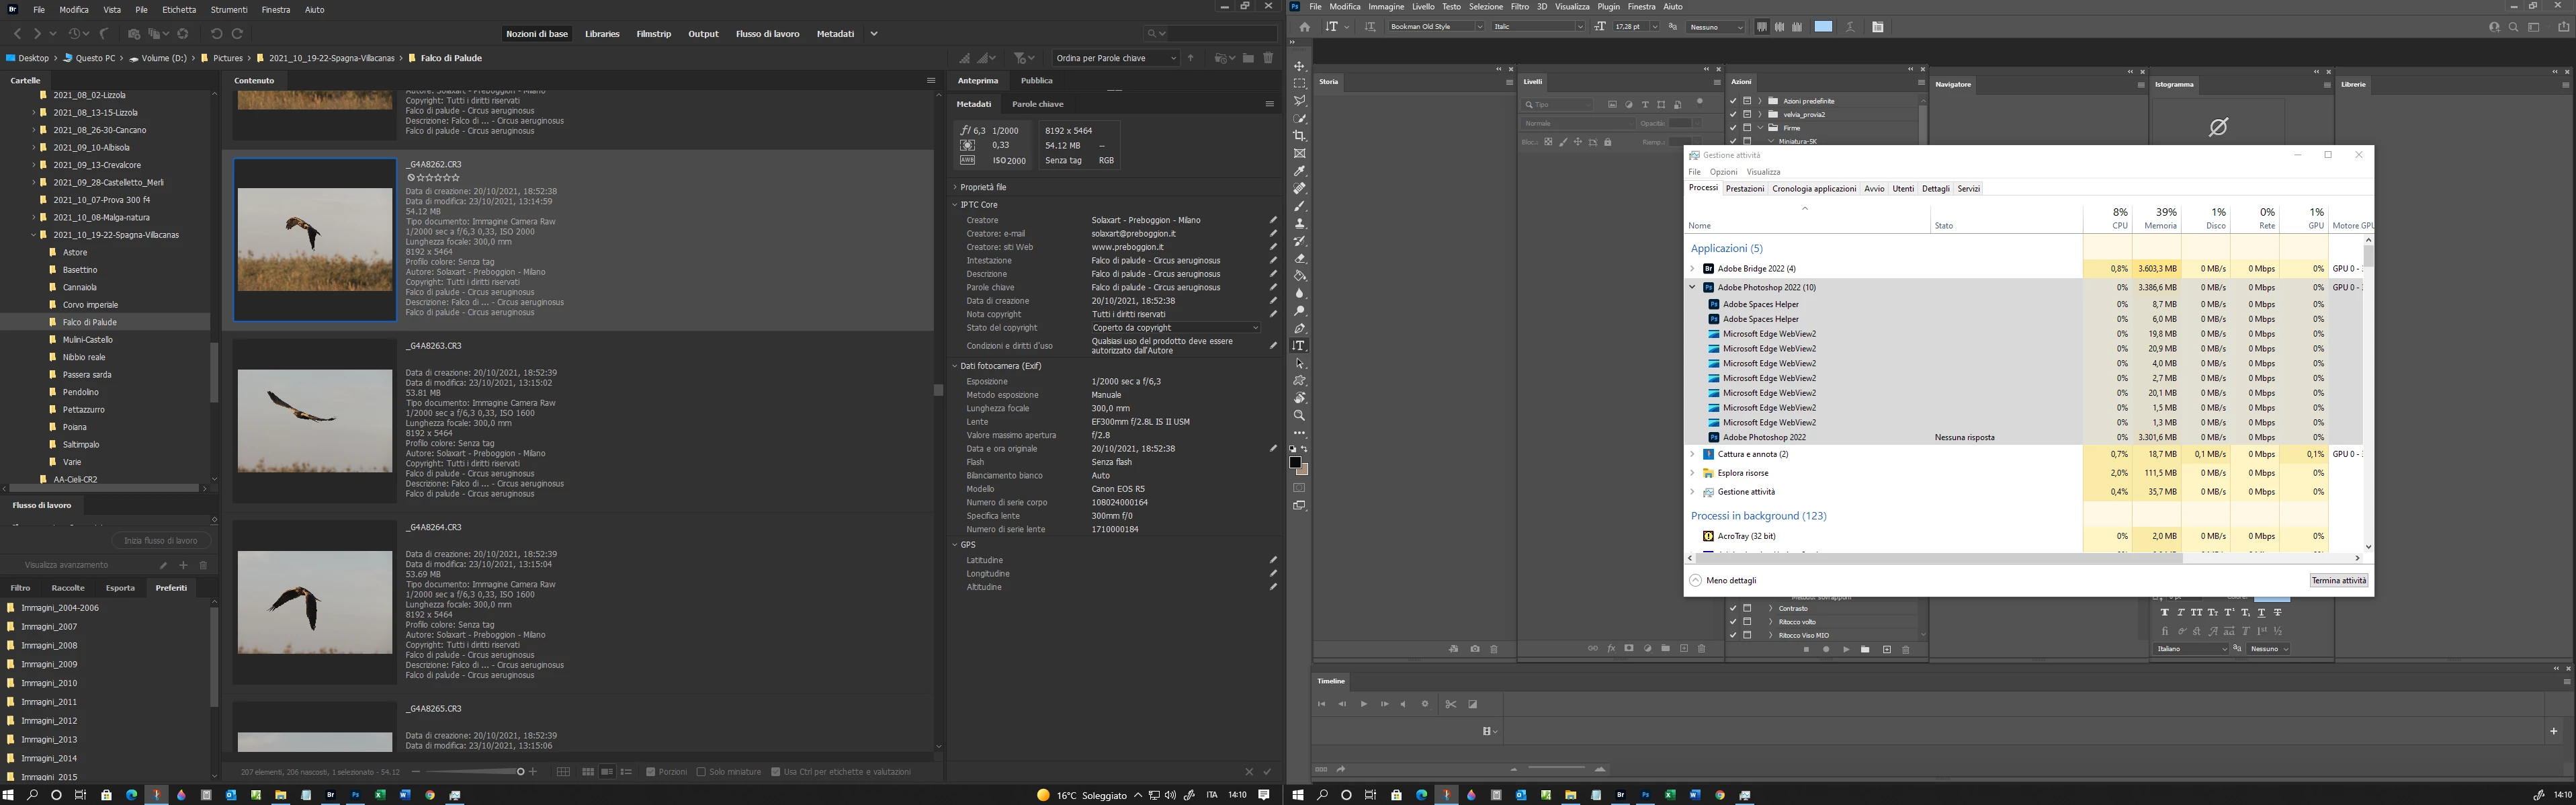Select the Eyedropper tool in Photoshop
Image resolution: width=2576 pixels, height=805 pixels.
coord(1299,171)
